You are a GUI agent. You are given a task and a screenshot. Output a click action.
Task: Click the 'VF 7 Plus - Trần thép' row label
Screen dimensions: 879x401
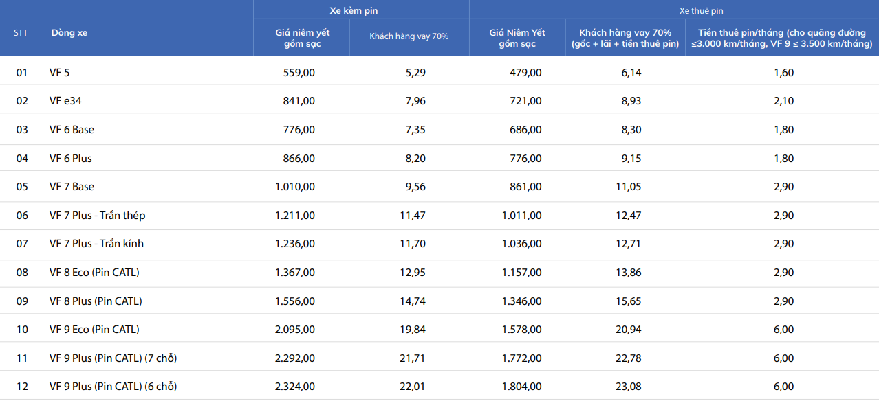tap(97, 216)
